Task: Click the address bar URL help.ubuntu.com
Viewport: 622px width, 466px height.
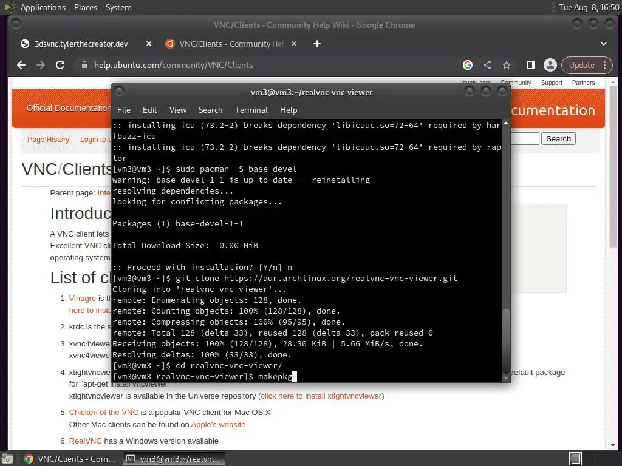Action: (173, 65)
